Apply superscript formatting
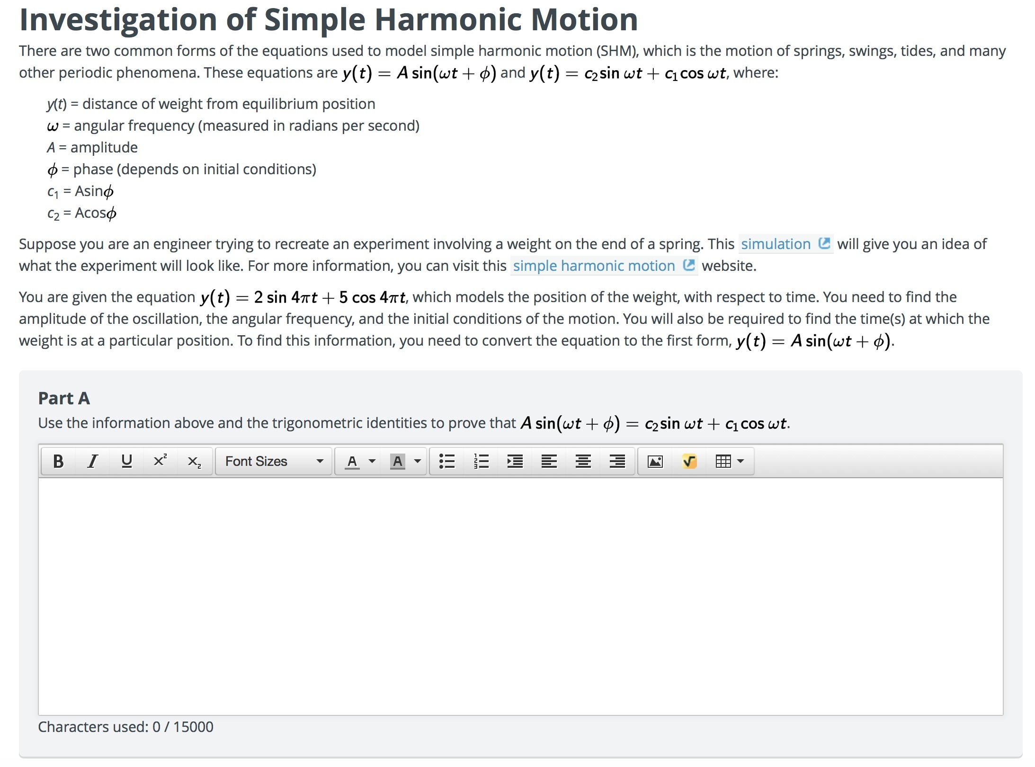The image size is (1035, 767). [161, 461]
